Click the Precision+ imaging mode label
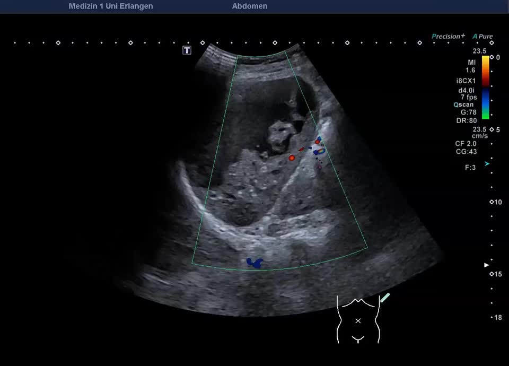Image resolution: width=509 pixels, height=366 pixels. 448,37
